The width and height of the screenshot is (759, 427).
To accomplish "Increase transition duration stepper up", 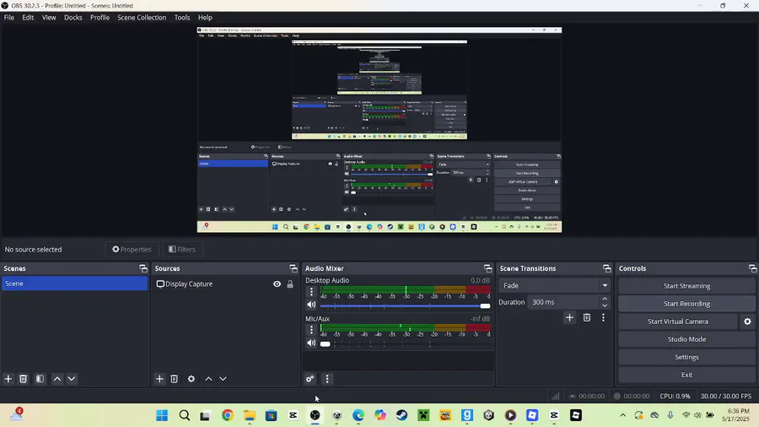I will click(x=605, y=299).
